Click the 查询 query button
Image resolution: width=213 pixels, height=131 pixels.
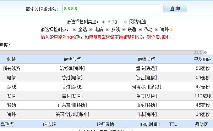pos(175,8)
